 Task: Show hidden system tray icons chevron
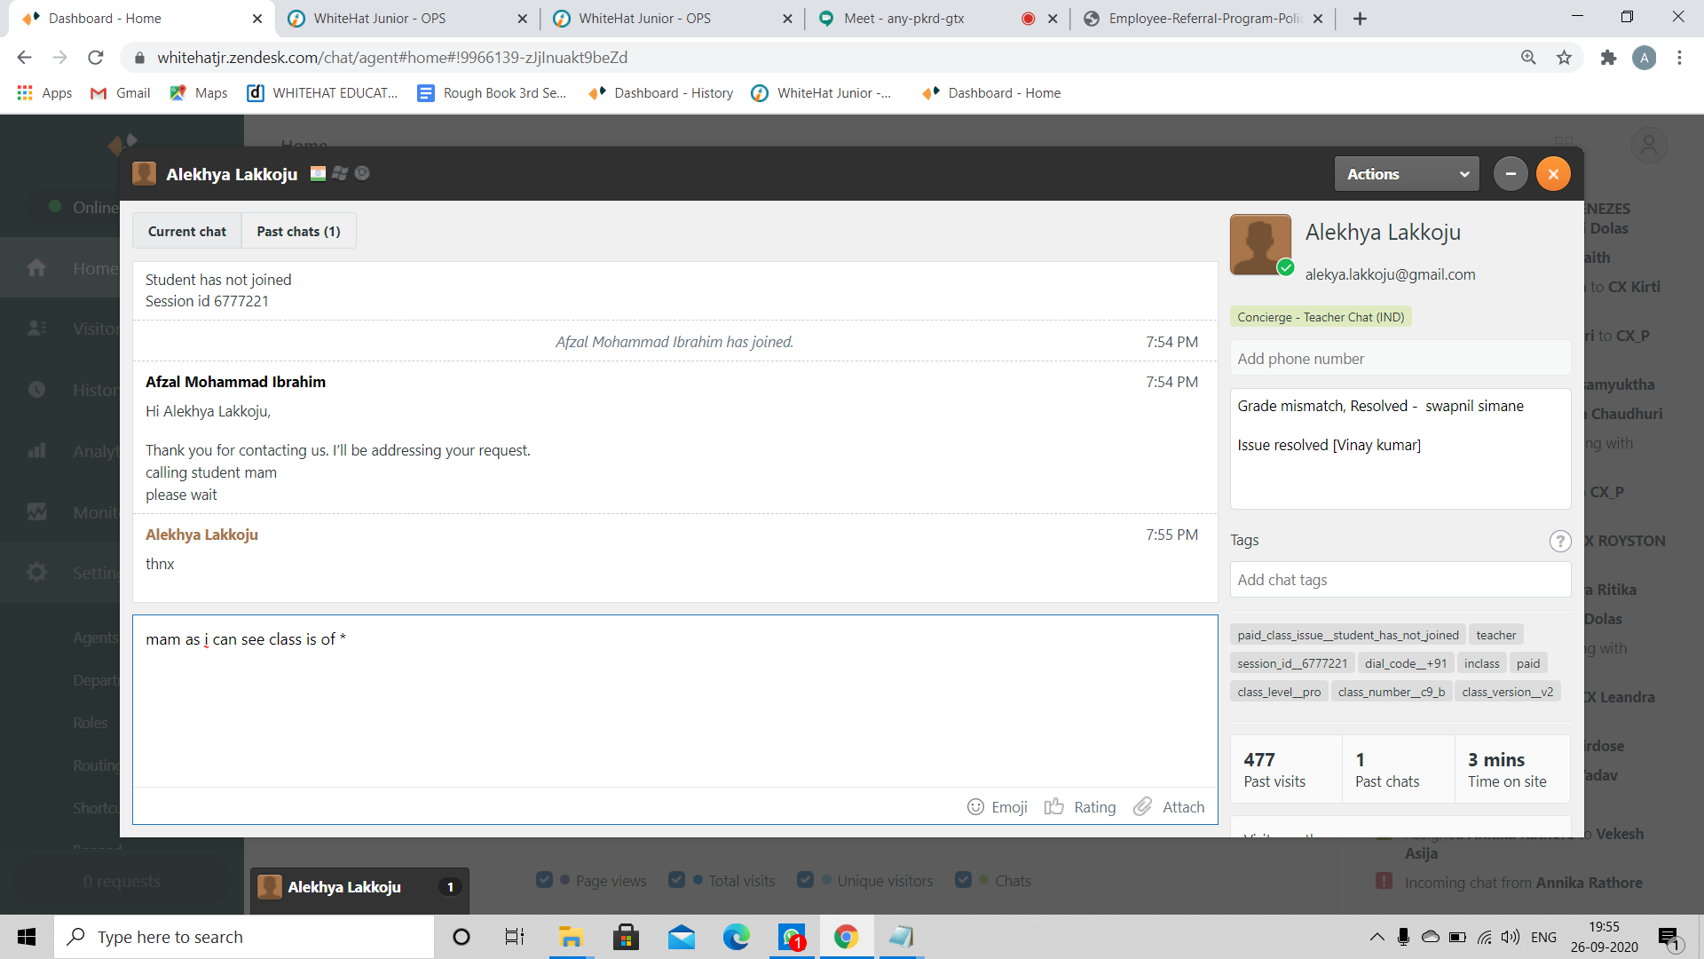(1377, 937)
